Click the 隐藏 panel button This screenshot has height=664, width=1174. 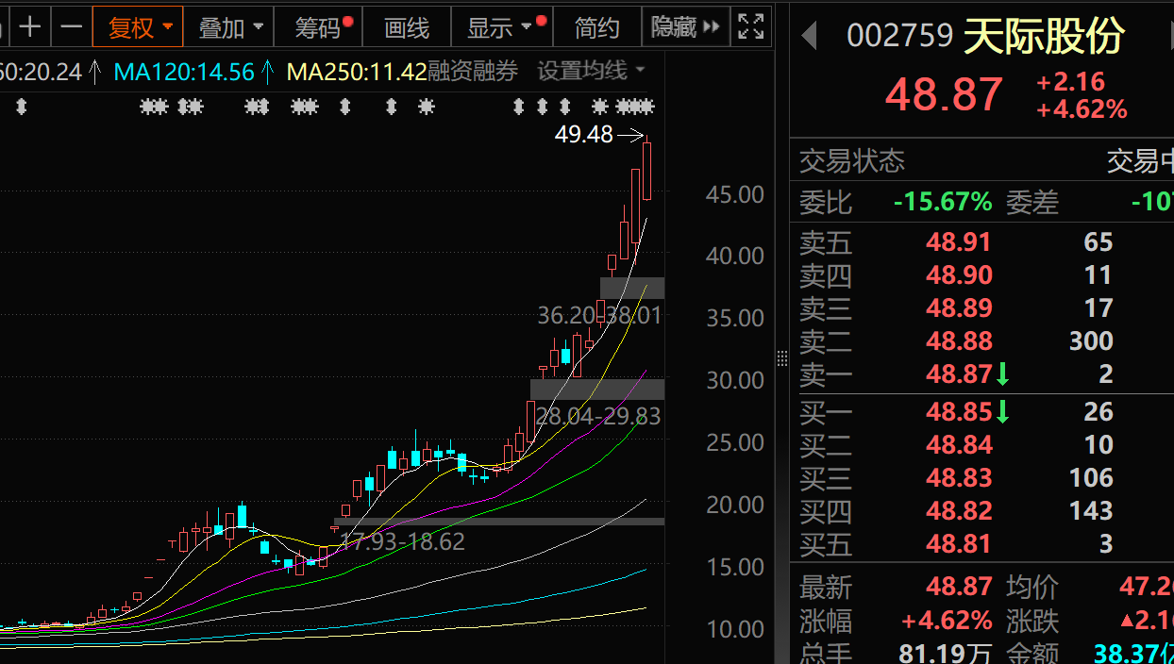tap(685, 27)
